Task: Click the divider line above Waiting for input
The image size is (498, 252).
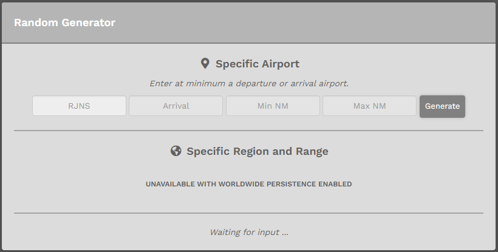Action: pyautogui.click(x=248, y=213)
